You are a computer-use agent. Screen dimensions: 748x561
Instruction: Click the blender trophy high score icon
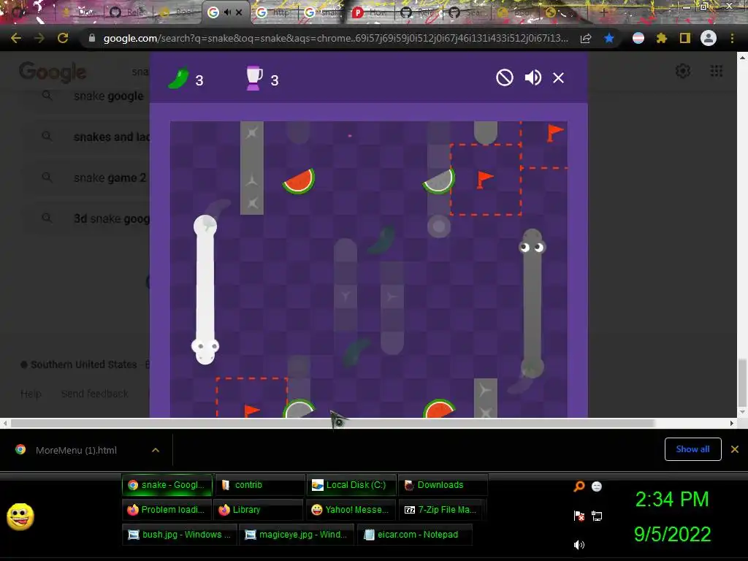[253, 78]
